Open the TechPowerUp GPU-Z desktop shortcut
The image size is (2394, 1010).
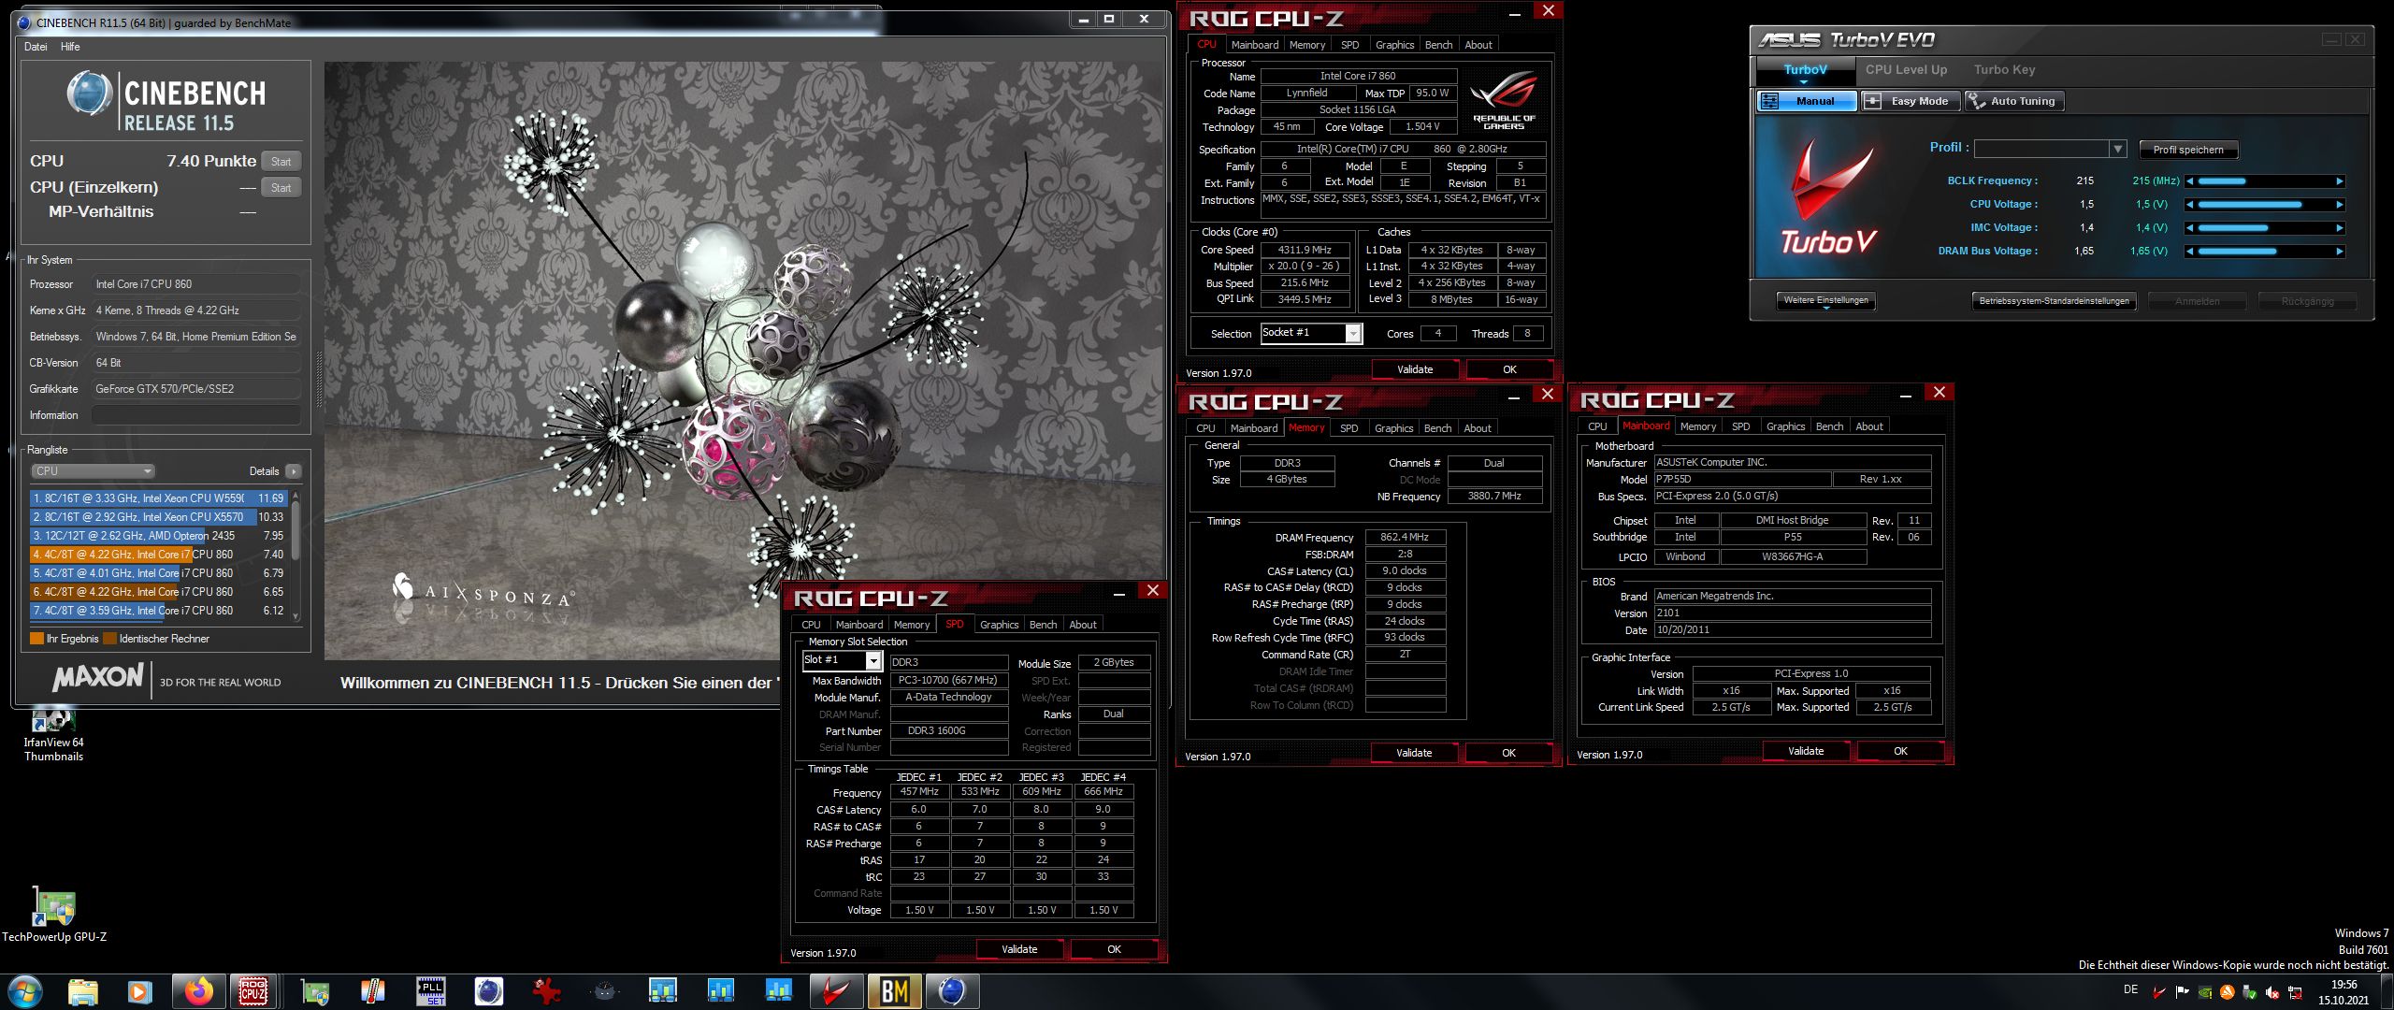(54, 915)
